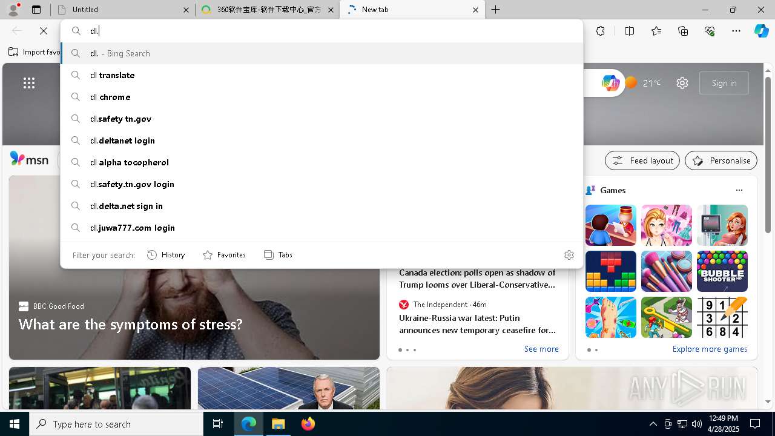
Task: Open Windows Start menu
Action: pyautogui.click(x=15, y=424)
